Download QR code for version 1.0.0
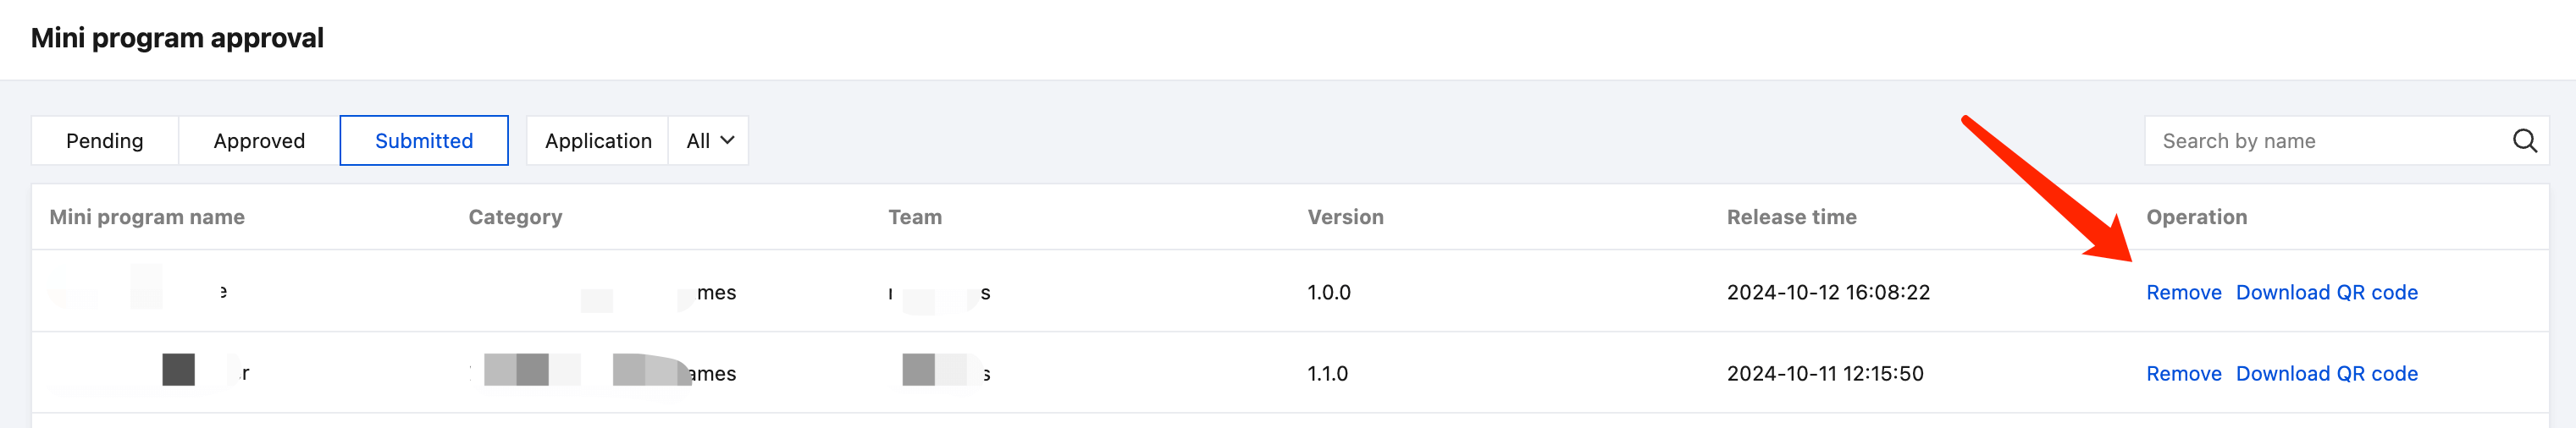Image resolution: width=2576 pixels, height=428 pixels. point(2326,292)
